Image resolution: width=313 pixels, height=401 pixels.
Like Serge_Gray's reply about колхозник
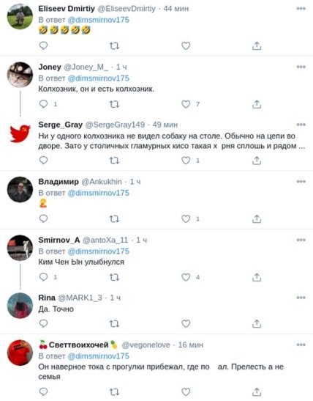coord(186,161)
